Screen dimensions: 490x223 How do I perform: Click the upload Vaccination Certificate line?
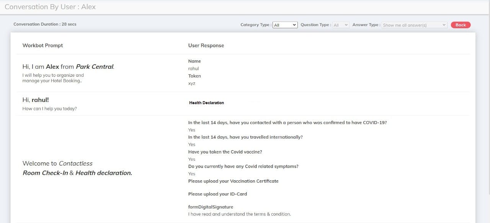[x=233, y=181]
